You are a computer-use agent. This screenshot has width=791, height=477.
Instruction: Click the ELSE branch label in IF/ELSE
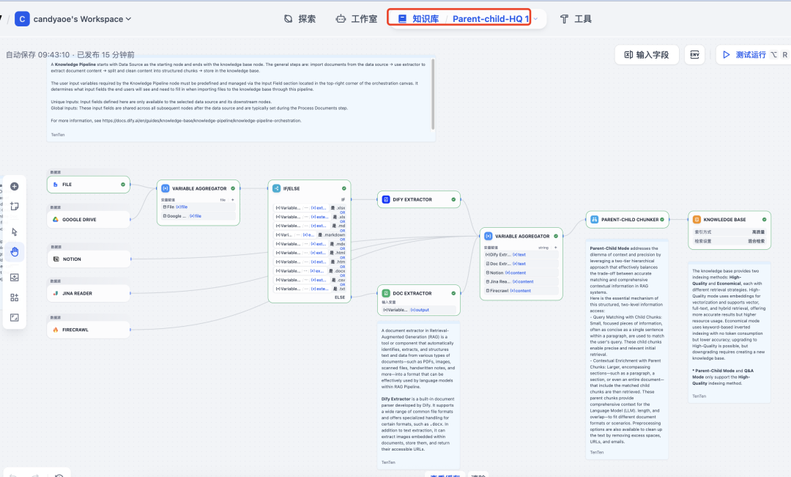tap(340, 297)
